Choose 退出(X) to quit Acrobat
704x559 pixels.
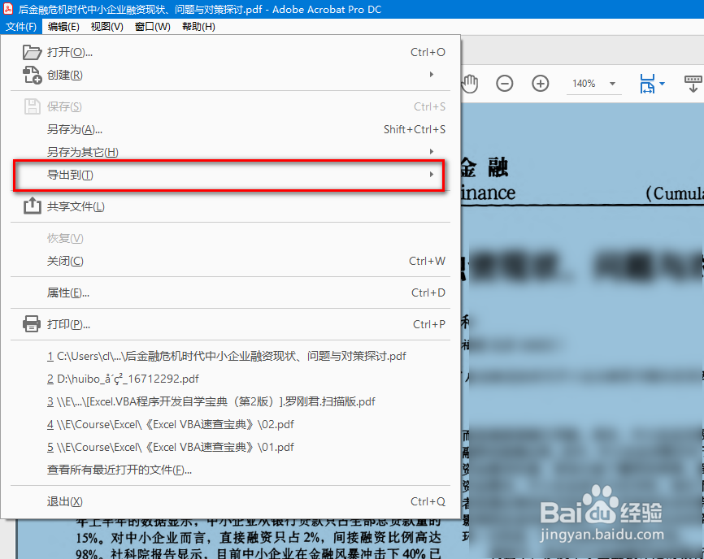tap(230, 501)
